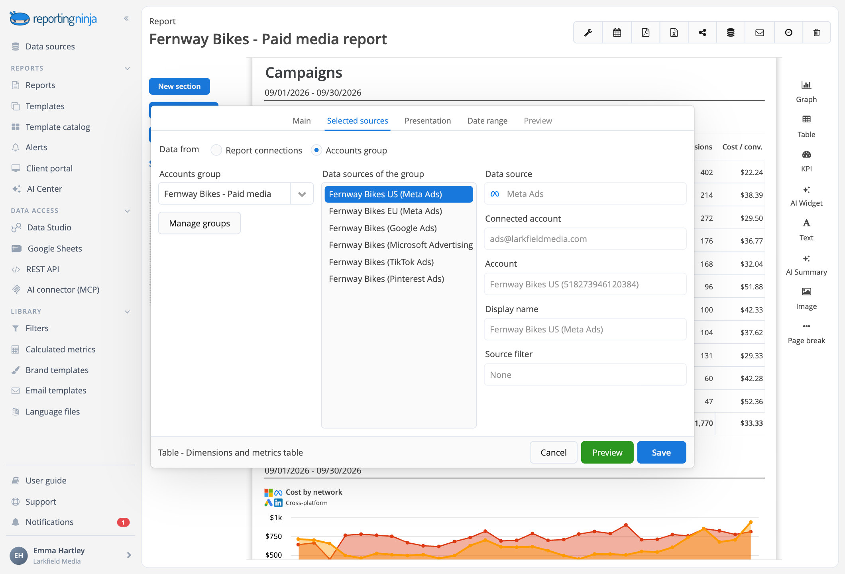Add an AI Summary widget
845x574 pixels.
click(806, 265)
